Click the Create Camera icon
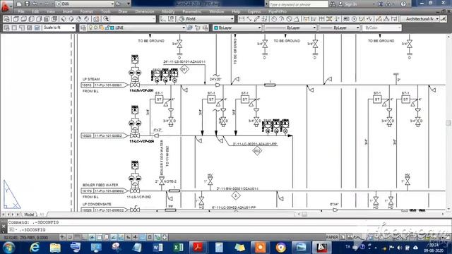Screen dimensions: 452x254 click(97, 19)
